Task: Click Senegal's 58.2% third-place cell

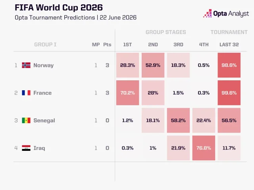Action: (178, 120)
